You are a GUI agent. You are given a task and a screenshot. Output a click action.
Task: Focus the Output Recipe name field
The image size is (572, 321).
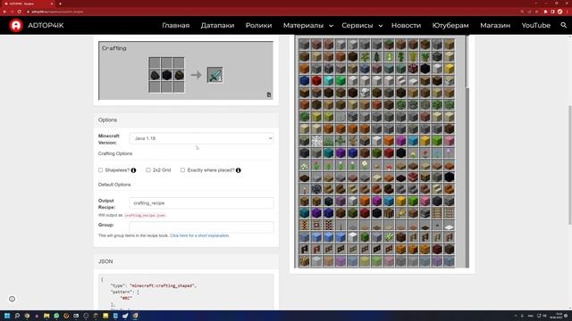point(201,203)
